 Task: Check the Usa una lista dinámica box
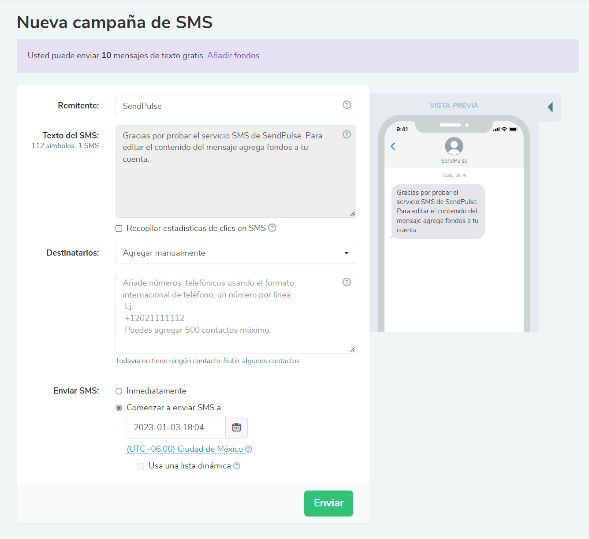(x=141, y=466)
